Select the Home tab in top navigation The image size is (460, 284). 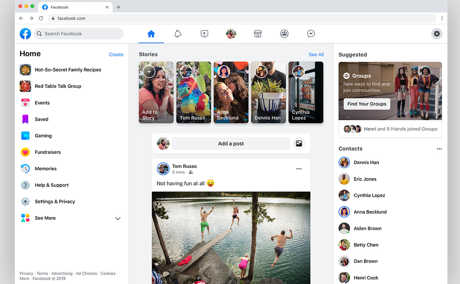151,34
